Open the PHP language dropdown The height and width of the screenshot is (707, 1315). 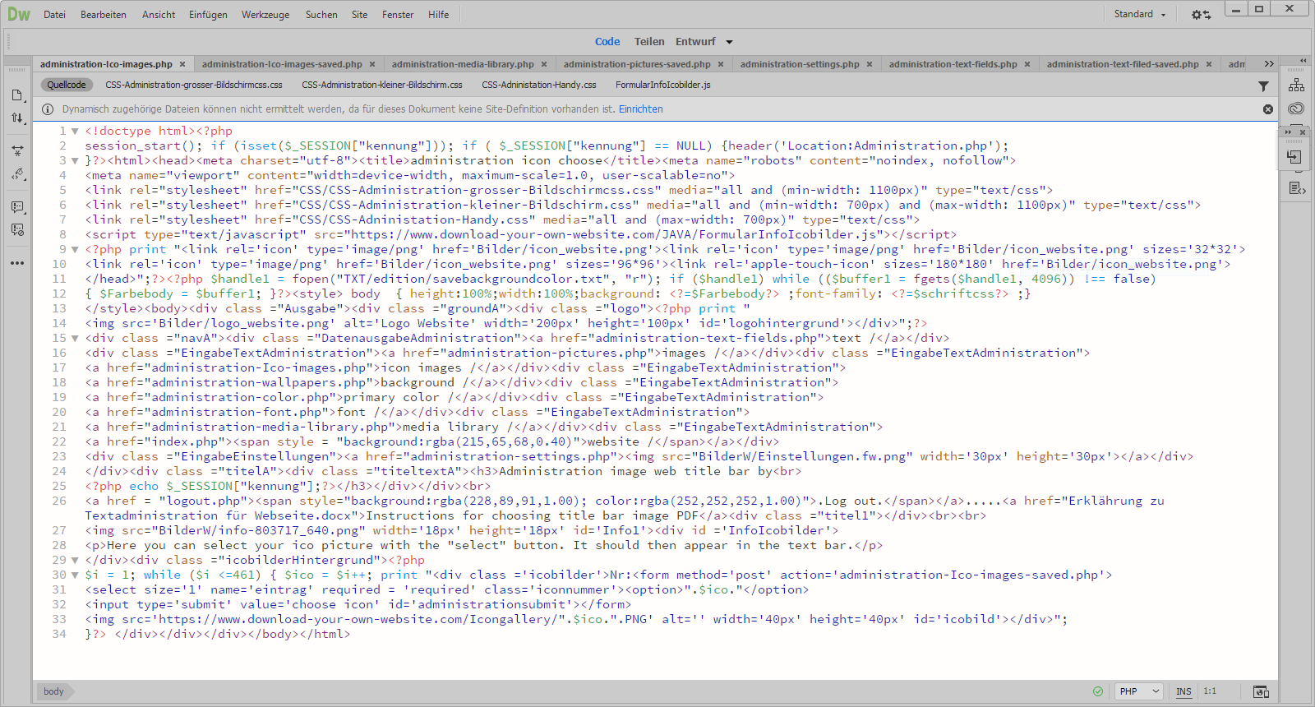coord(1139,691)
